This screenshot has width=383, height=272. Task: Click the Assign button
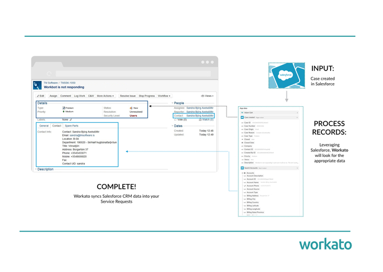click(x=53, y=96)
